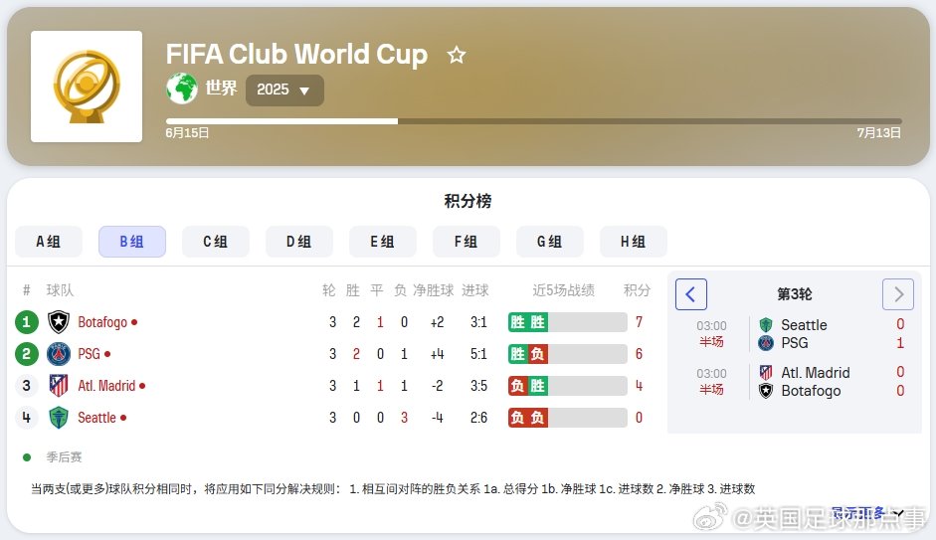The width and height of the screenshot is (936, 540).
Task: Click the 世界 region label
Action: click(x=222, y=89)
